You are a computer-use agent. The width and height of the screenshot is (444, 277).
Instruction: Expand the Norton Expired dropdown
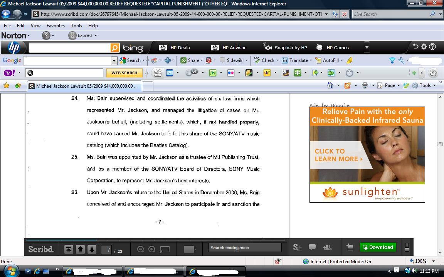[x=96, y=36]
